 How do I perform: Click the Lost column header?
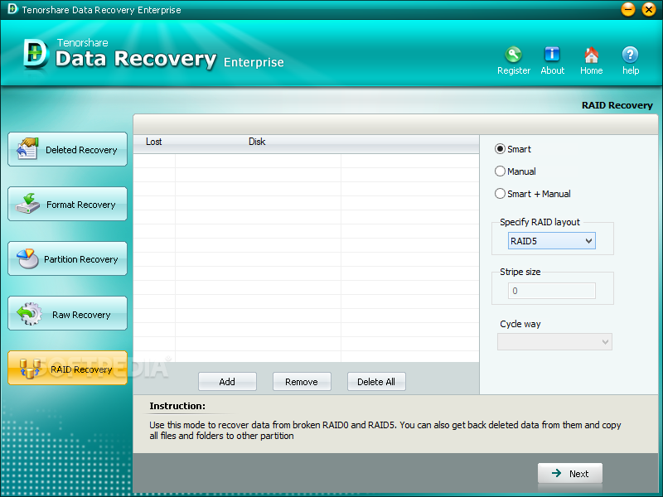(154, 142)
